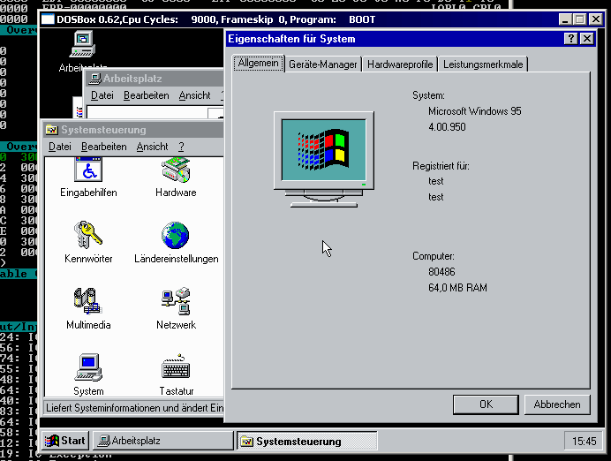Open Bearbeiten menu in Arbeitsplatz window
Image resolution: width=611 pixels, height=461 pixels.
[x=146, y=95]
